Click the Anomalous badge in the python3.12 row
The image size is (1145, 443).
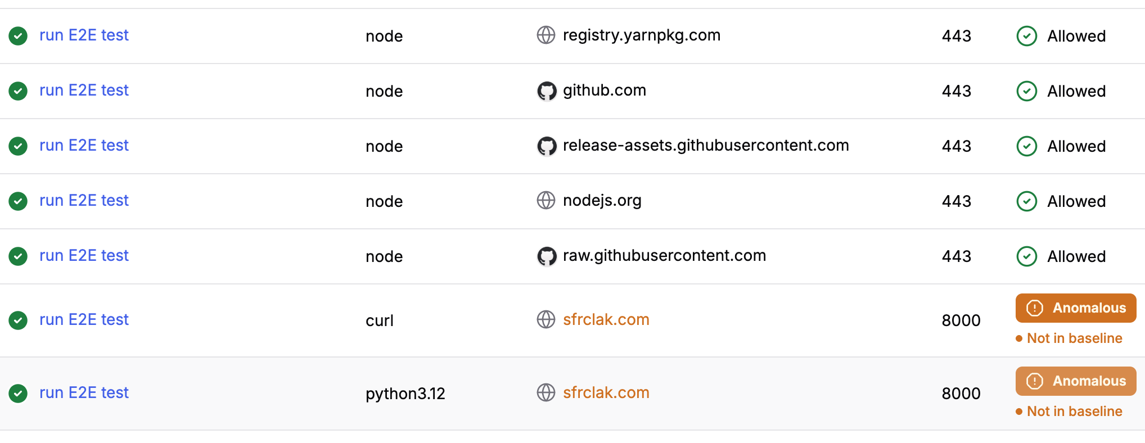[x=1075, y=381]
